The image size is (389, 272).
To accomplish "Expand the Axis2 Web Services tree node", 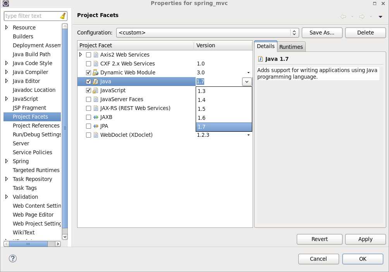I will pos(81,54).
